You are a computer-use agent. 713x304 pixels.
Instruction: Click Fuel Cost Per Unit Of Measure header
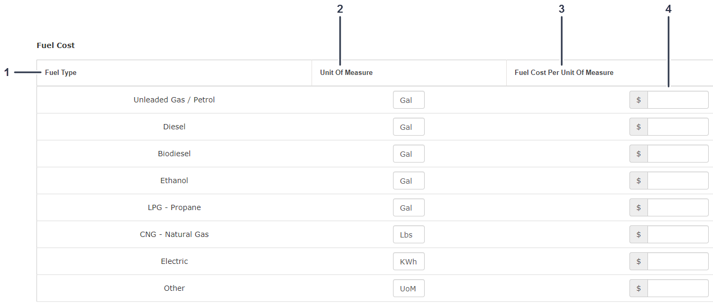564,73
